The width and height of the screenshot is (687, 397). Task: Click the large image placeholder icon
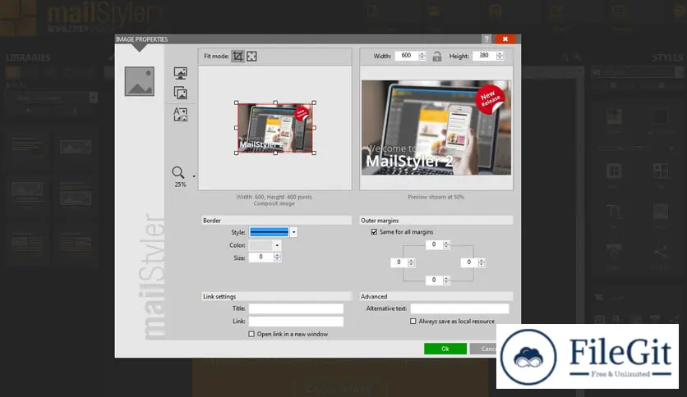tap(140, 81)
